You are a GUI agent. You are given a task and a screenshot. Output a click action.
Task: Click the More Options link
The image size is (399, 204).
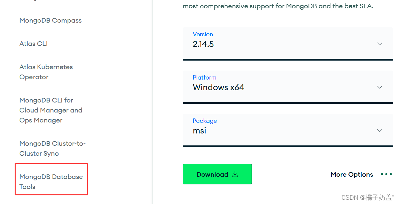(x=351, y=174)
